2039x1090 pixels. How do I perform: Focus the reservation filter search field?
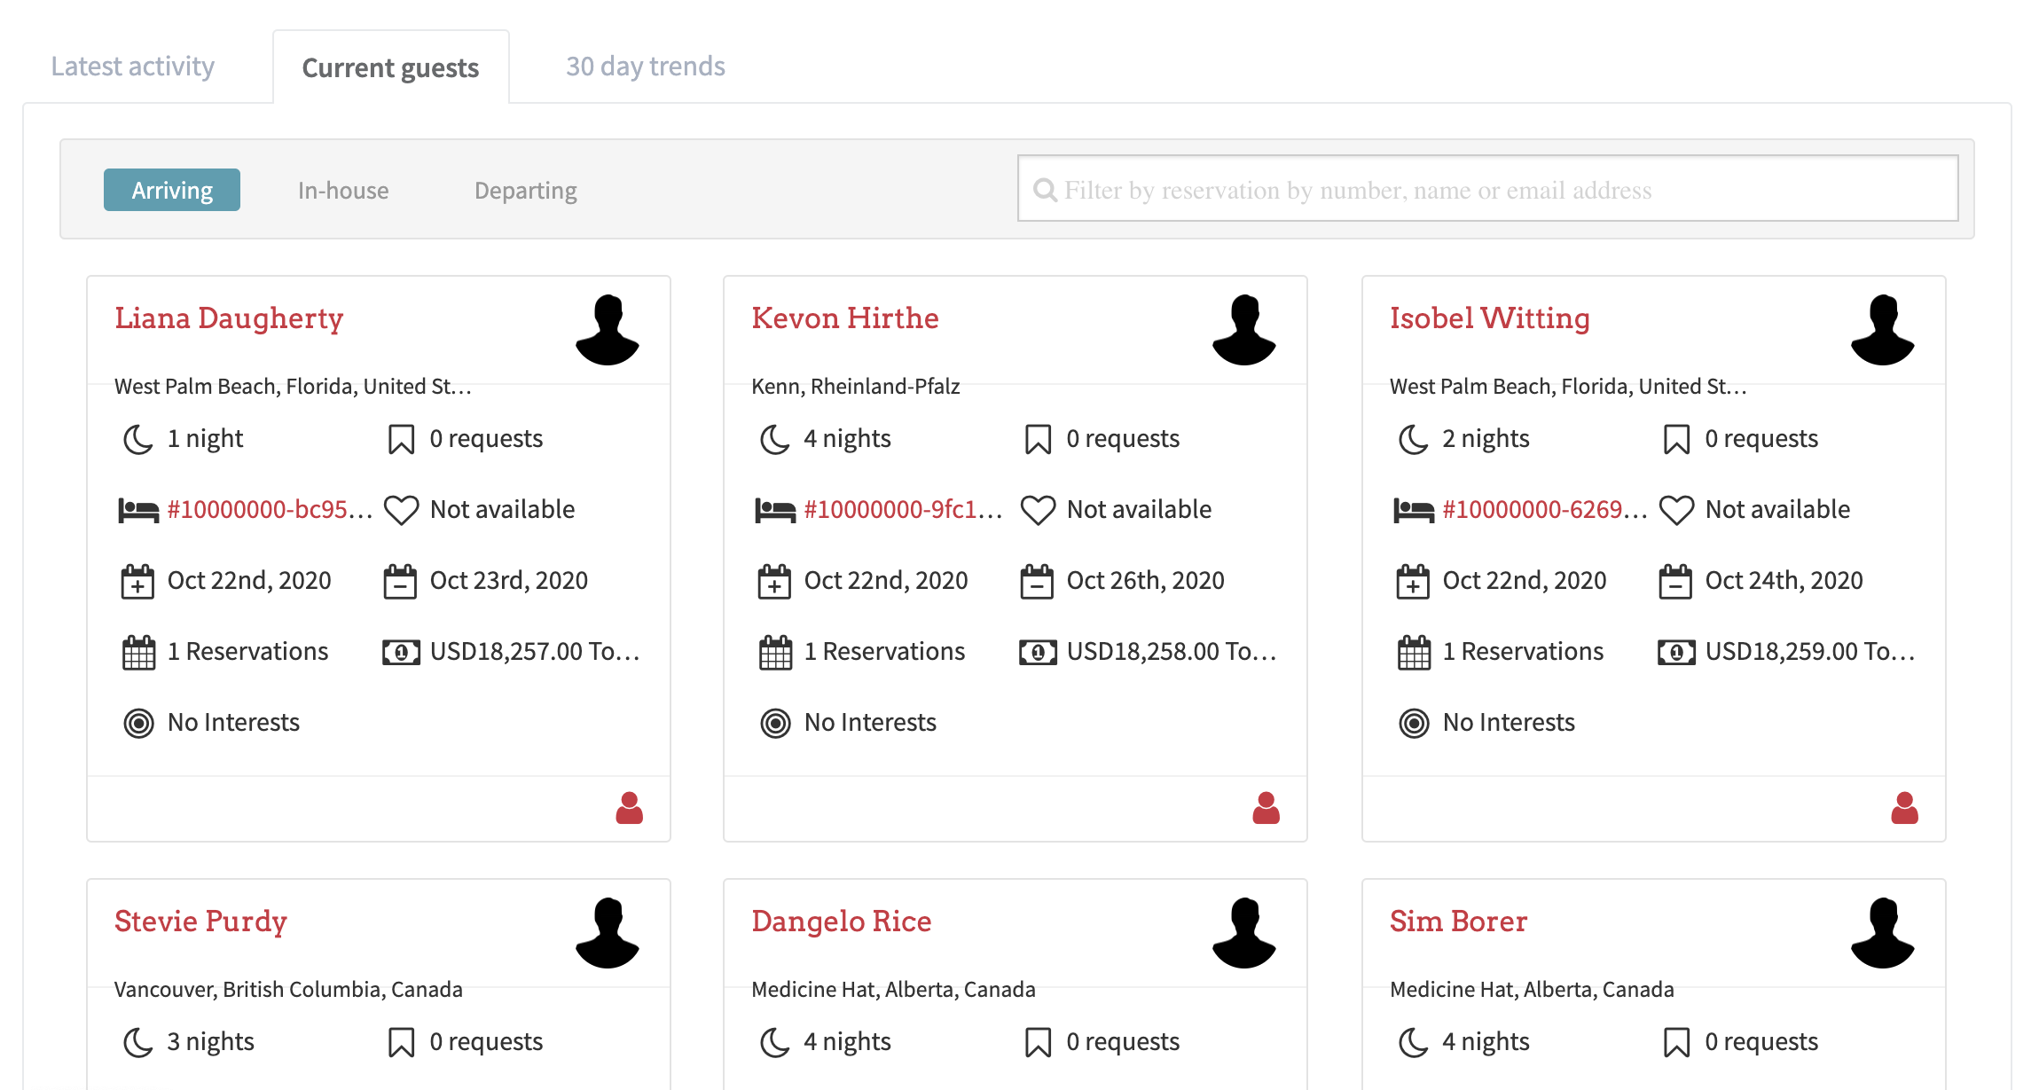(1487, 188)
